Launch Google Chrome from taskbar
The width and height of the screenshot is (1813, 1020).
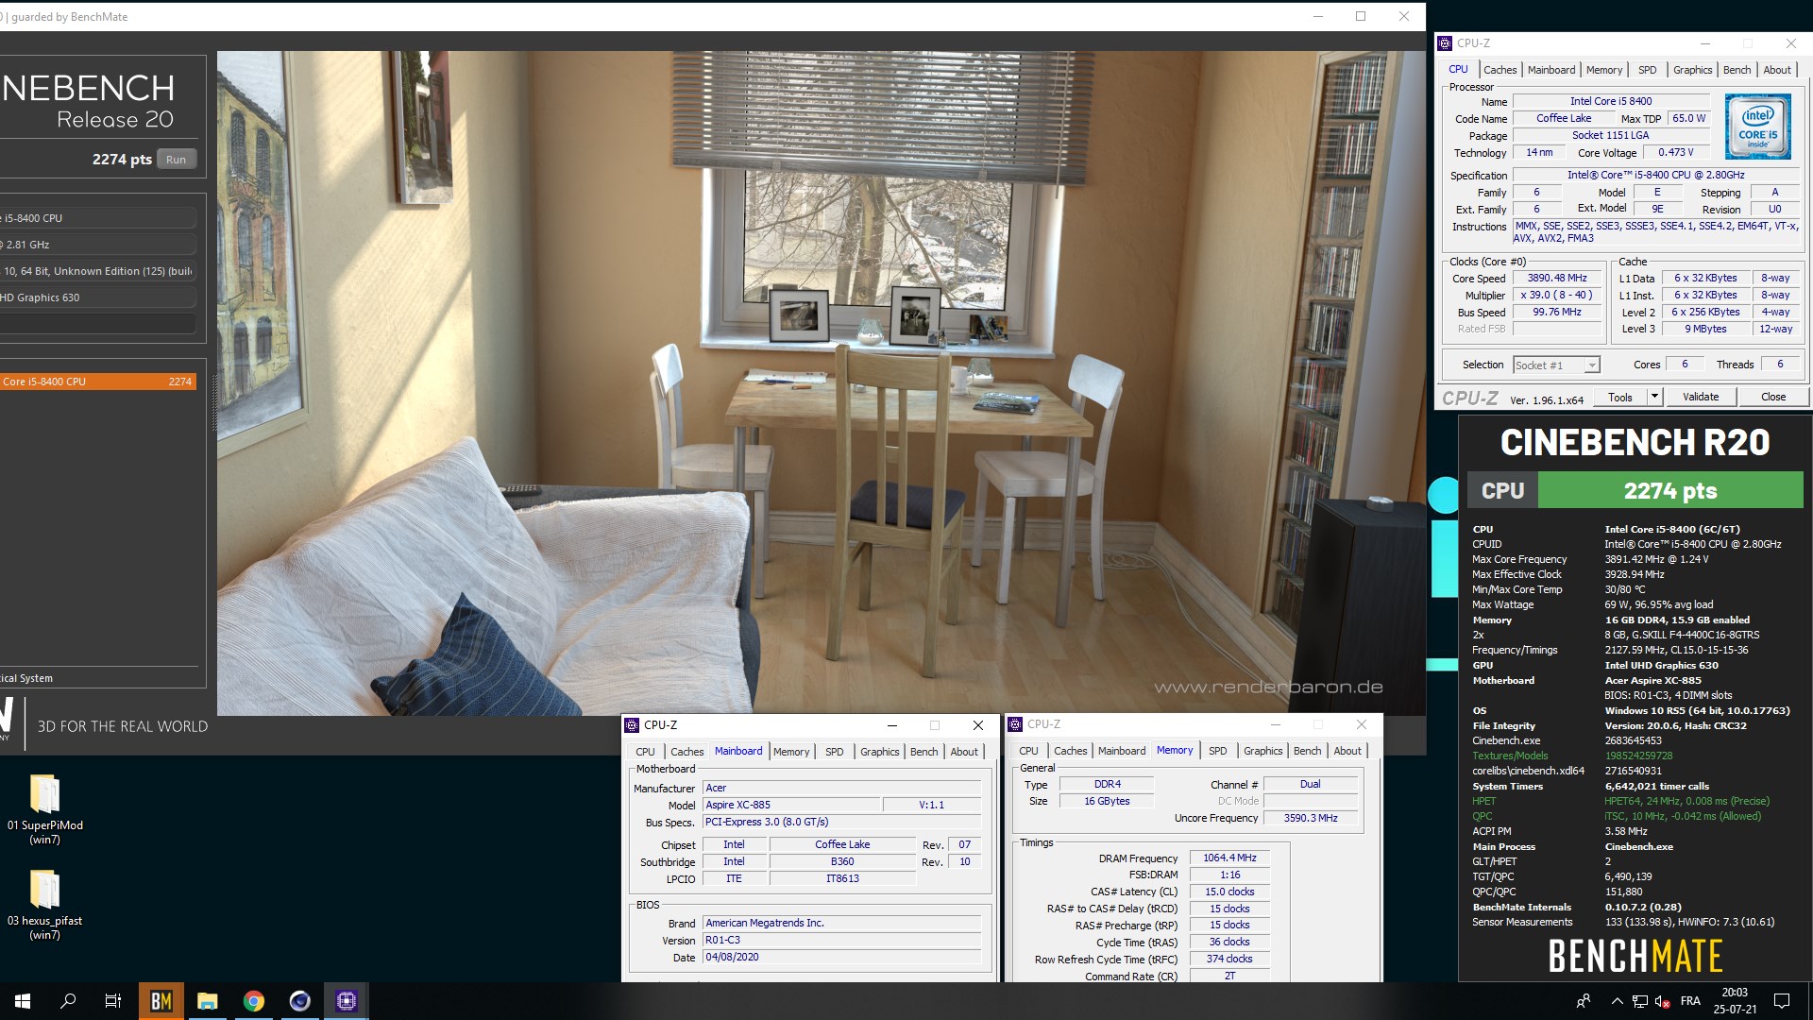[253, 1001]
